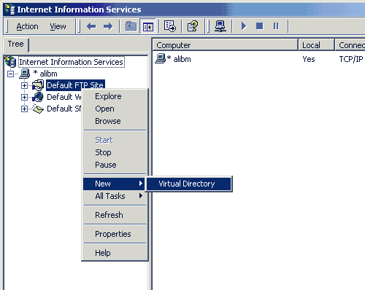
Task: Select Internet Information Services root node
Action: pyautogui.click(x=72, y=62)
